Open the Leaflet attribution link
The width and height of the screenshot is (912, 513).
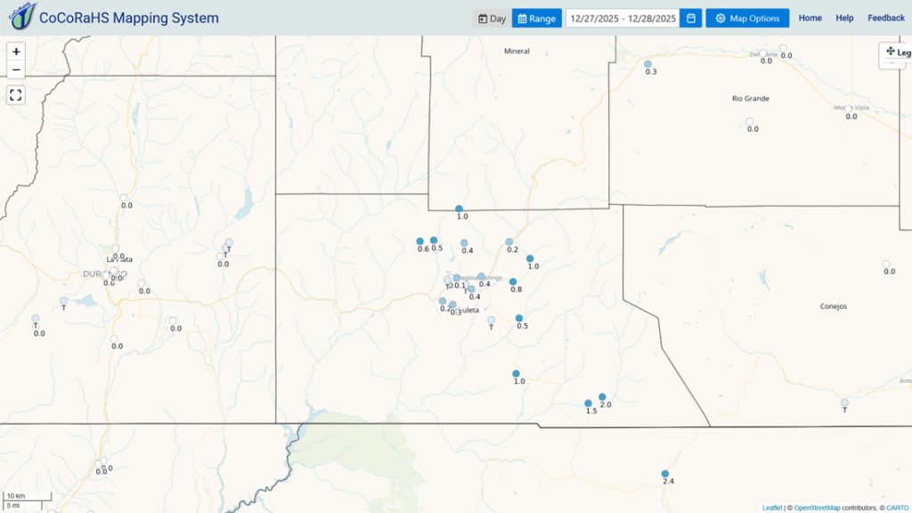[x=772, y=508]
